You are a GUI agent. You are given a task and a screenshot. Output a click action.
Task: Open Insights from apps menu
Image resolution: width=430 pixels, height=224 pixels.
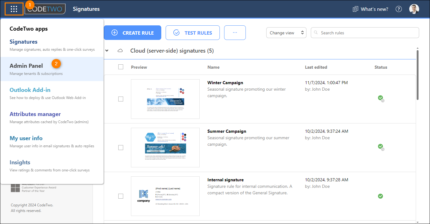[52, 166]
